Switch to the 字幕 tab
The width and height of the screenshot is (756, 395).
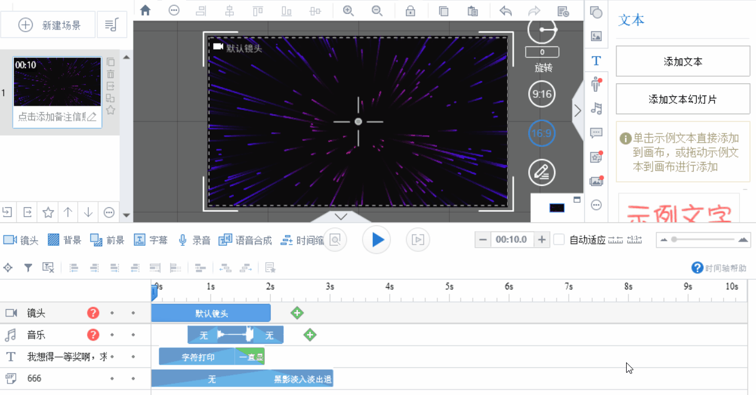point(150,240)
